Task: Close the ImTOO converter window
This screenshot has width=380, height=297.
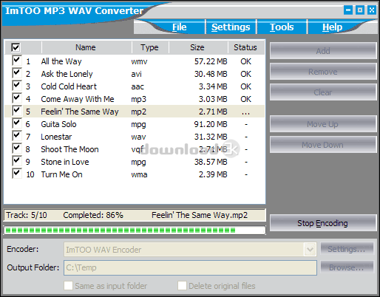Action: 372,10
